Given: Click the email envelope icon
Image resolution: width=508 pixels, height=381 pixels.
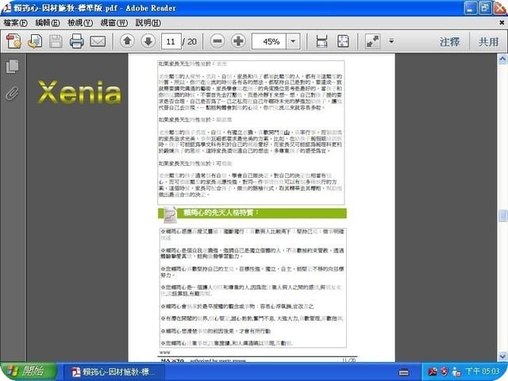Looking at the screenshot, I should (98, 41).
